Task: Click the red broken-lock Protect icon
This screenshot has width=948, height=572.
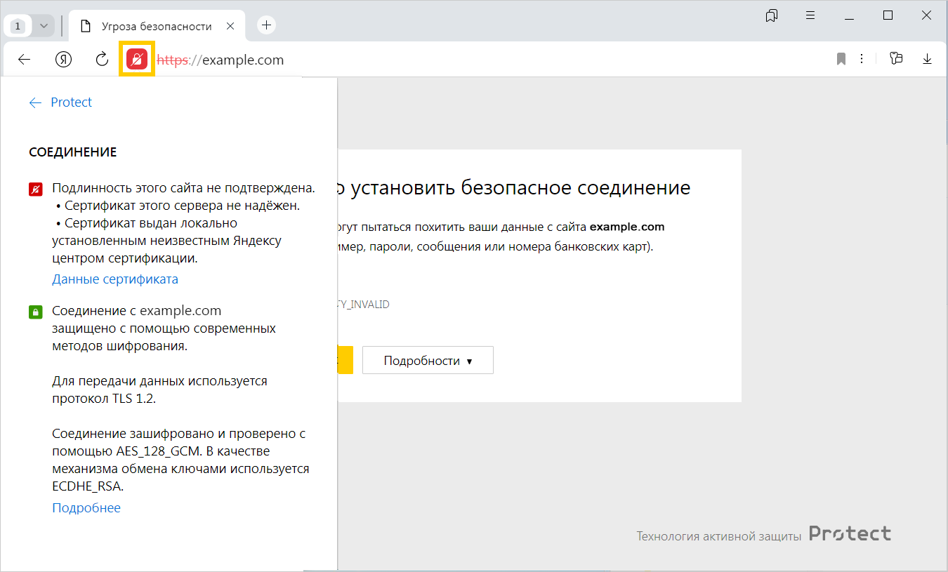Action: (x=137, y=60)
